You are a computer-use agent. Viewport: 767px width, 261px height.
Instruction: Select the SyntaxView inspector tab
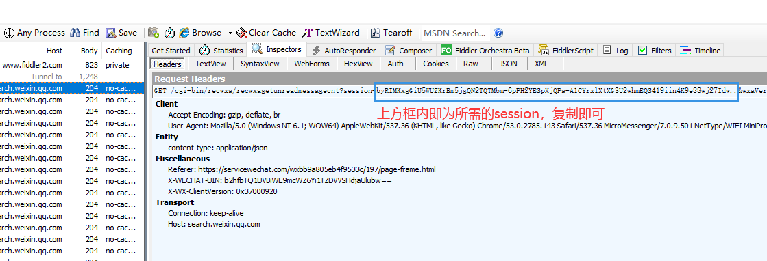[x=260, y=64]
